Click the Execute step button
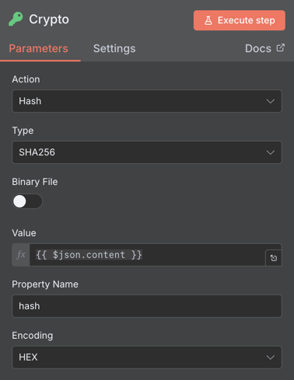Screen dimensions: 294x380 point(240,20)
